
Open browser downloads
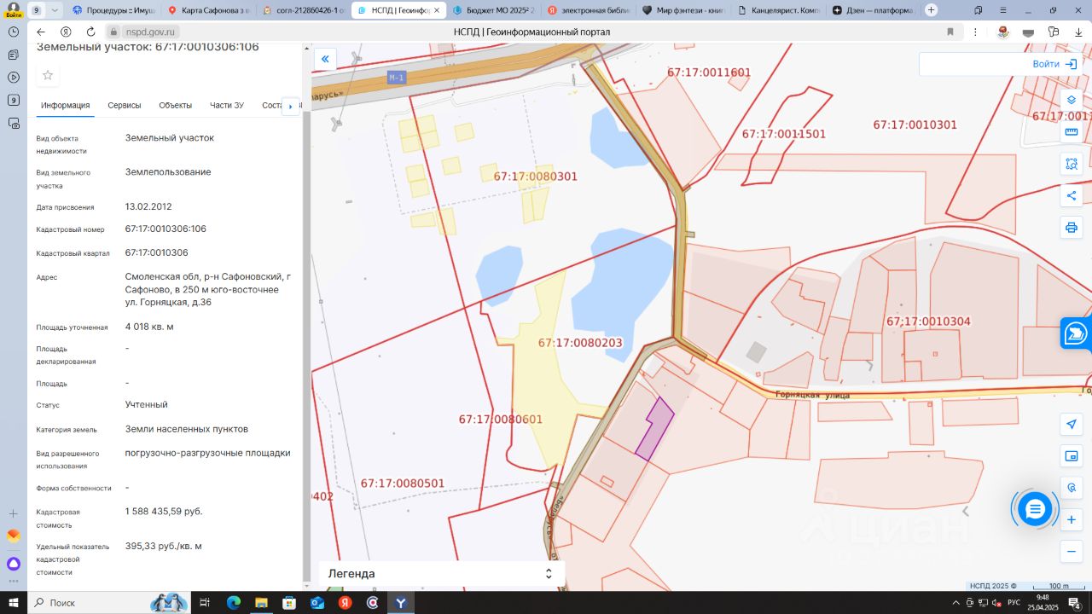tap(1078, 32)
